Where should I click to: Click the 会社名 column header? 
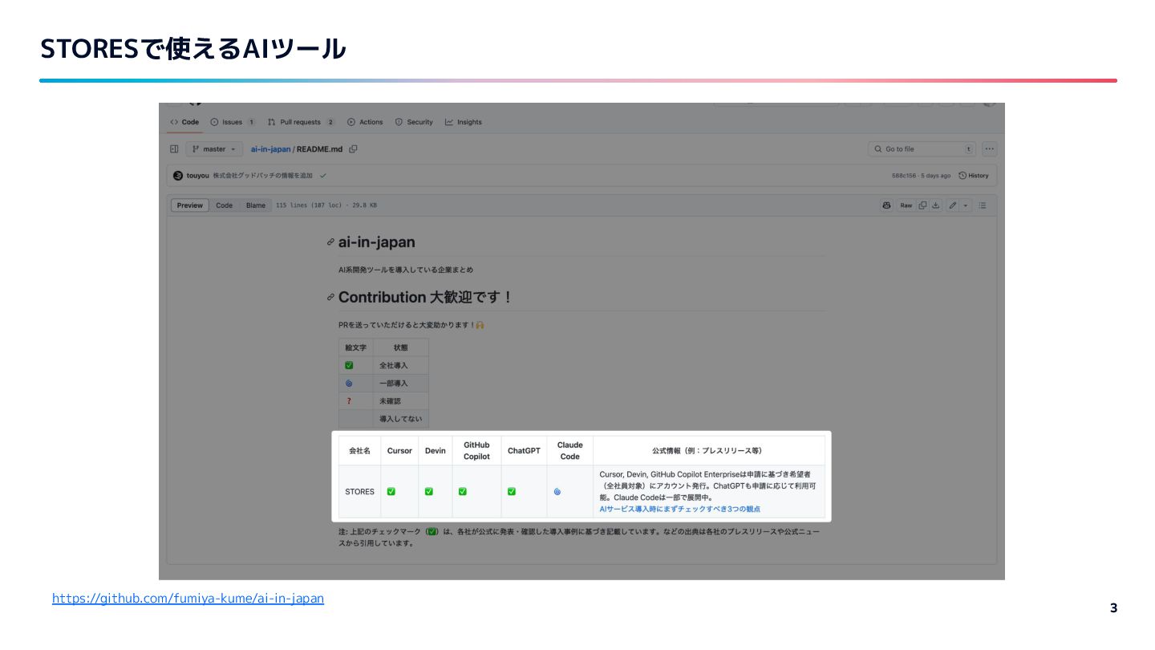pyautogui.click(x=359, y=451)
